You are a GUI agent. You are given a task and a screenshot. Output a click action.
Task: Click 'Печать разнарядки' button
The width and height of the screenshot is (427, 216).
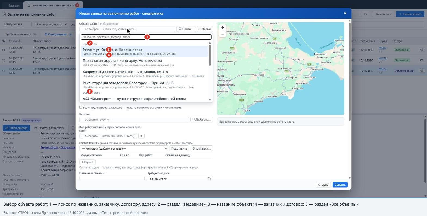point(49,128)
